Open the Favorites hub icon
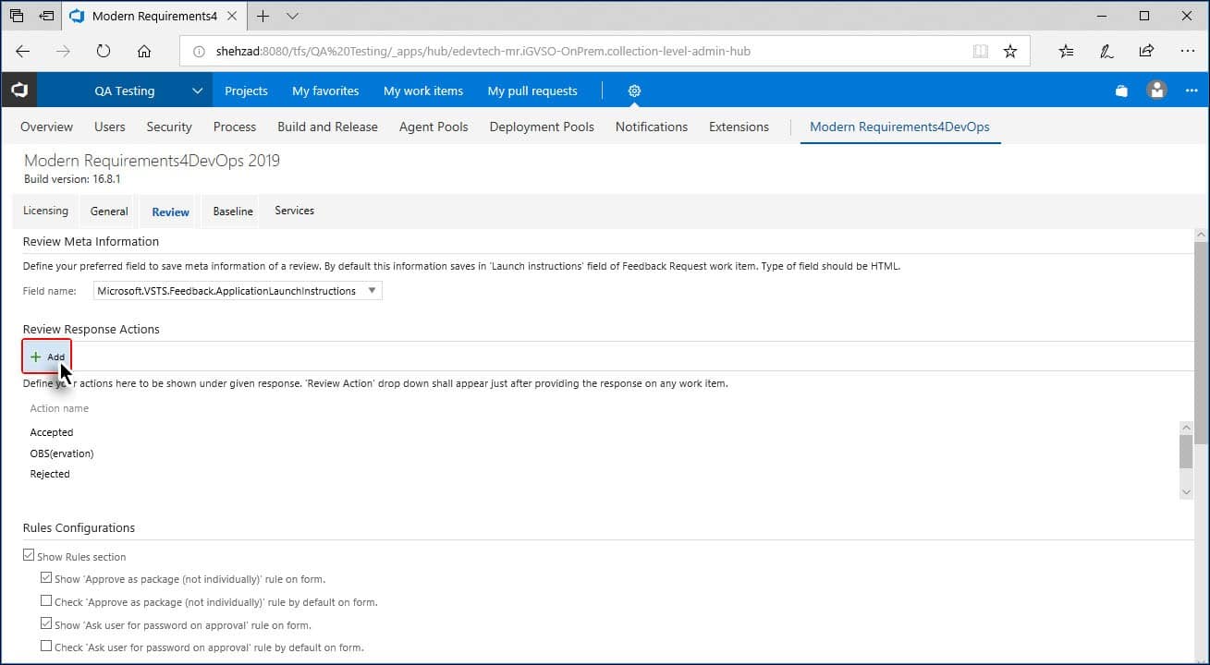1210x665 pixels. pos(1067,52)
